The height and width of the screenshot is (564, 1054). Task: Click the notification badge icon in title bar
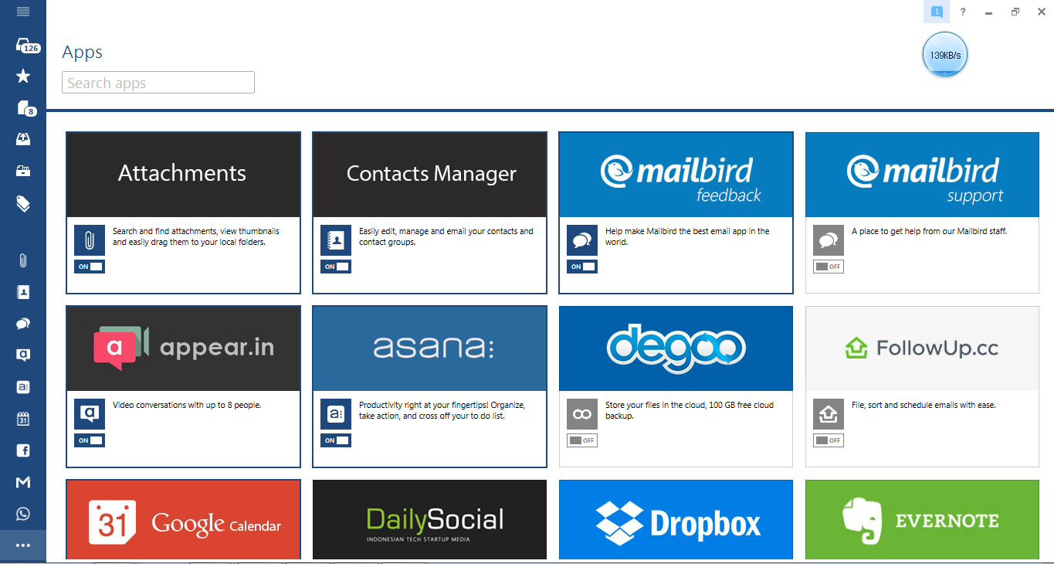(937, 12)
